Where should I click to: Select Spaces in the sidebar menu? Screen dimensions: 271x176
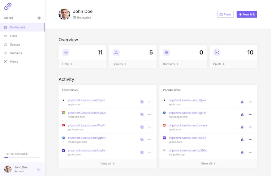(15, 44)
